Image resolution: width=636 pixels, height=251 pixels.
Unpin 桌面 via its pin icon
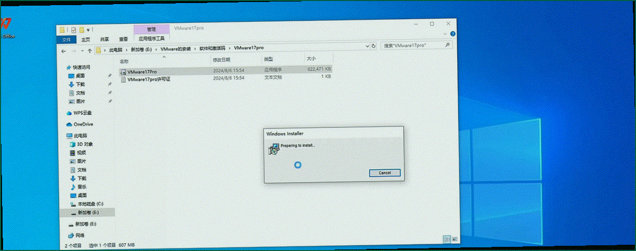coord(110,76)
